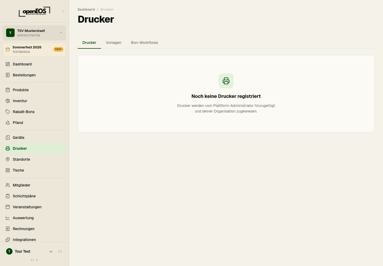Click the Auswertung chart icon
The height and width of the screenshot is (266, 383).
[8, 218]
